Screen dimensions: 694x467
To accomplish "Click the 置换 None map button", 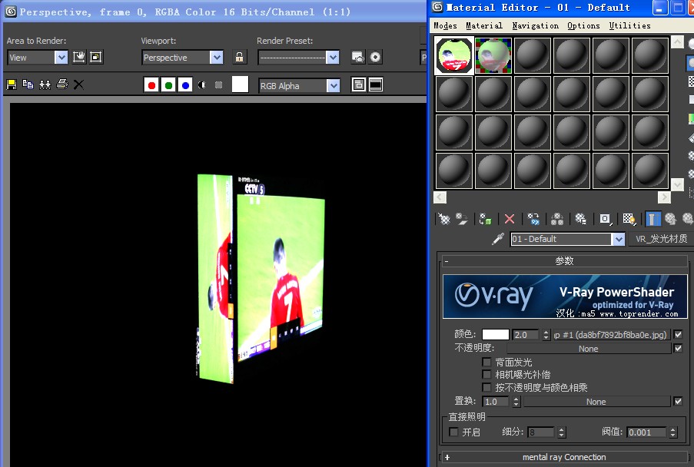I will 596,402.
